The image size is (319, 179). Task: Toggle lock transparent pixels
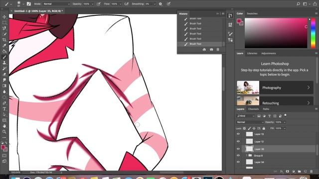244,128
